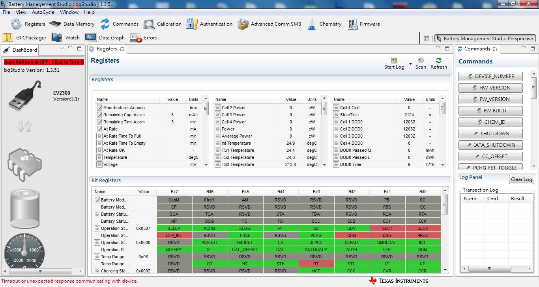Open the Help menu
Screen dimensions: 539x287
[x=89, y=12]
